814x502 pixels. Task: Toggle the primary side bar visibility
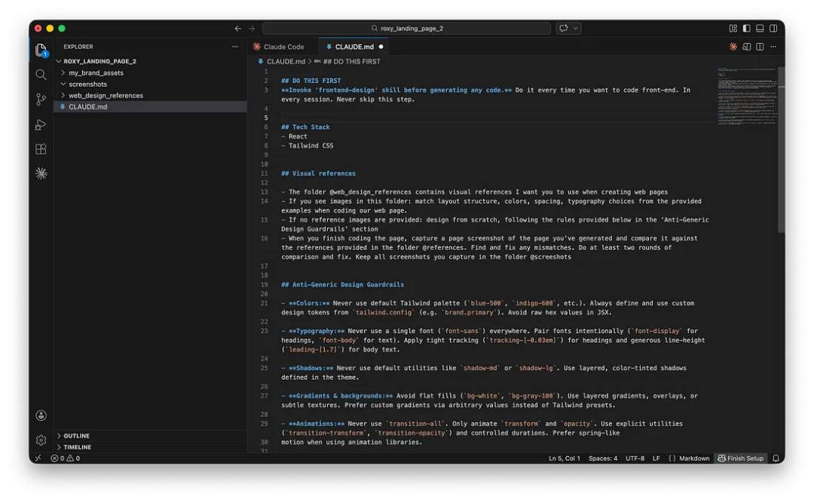pyautogui.click(x=746, y=29)
